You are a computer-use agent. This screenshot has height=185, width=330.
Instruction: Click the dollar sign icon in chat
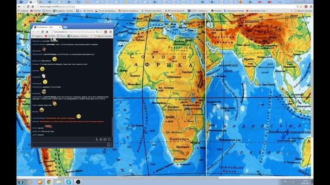pyautogui.click(x=96, y=139)
